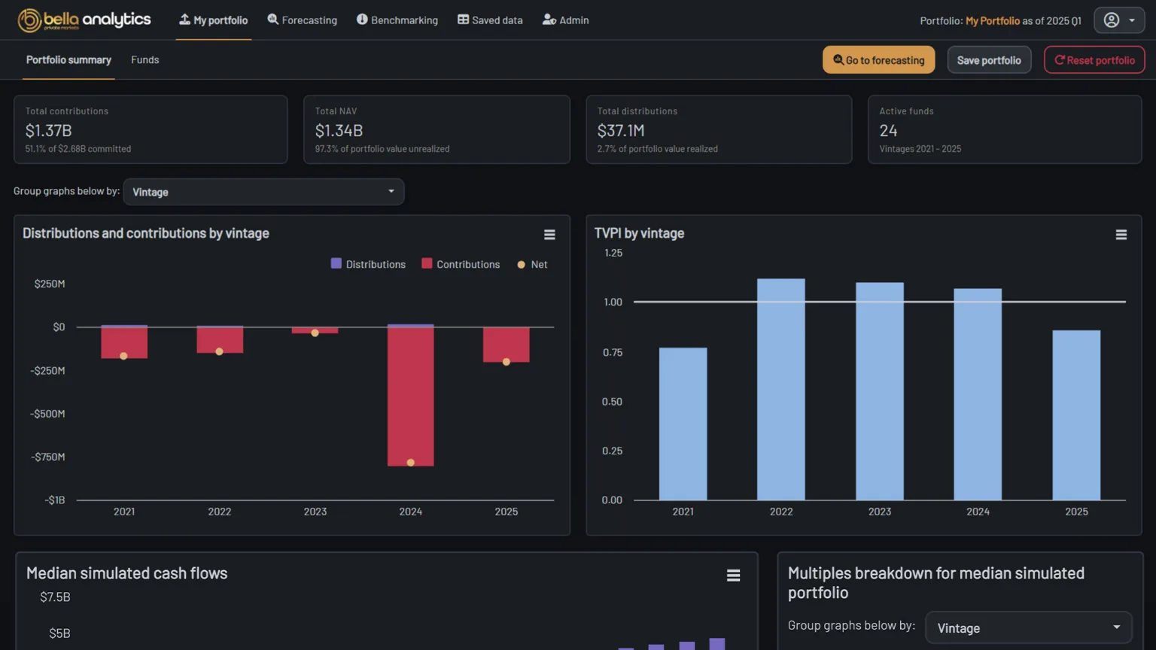Switch to Portfolio summary tab
The width and height of the screenshot is (1156, 650).
pyautogui.click(x=68, y=59)
